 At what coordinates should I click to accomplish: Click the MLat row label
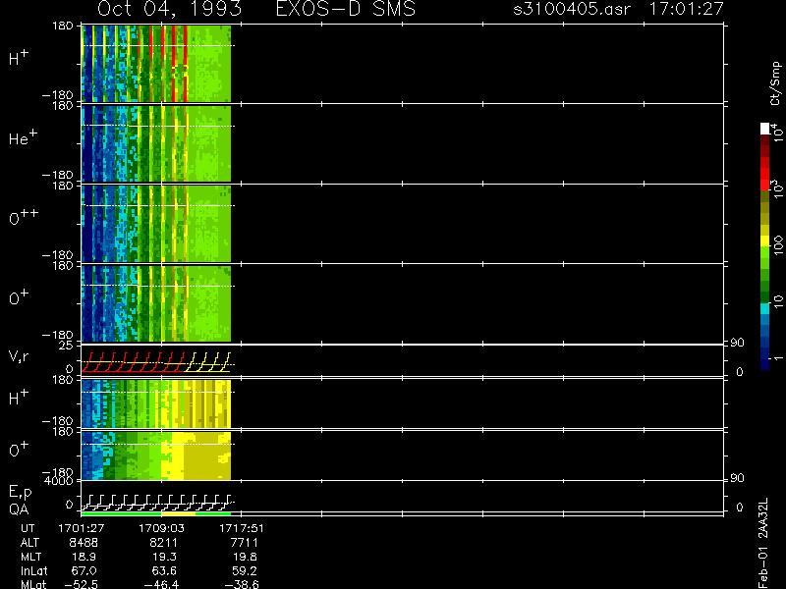[x=33, y=584]
